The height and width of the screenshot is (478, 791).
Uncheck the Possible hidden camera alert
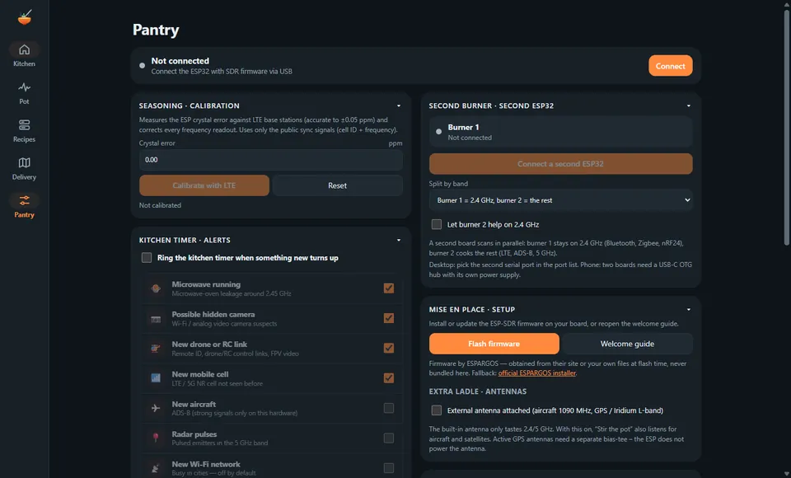point(388,318)
